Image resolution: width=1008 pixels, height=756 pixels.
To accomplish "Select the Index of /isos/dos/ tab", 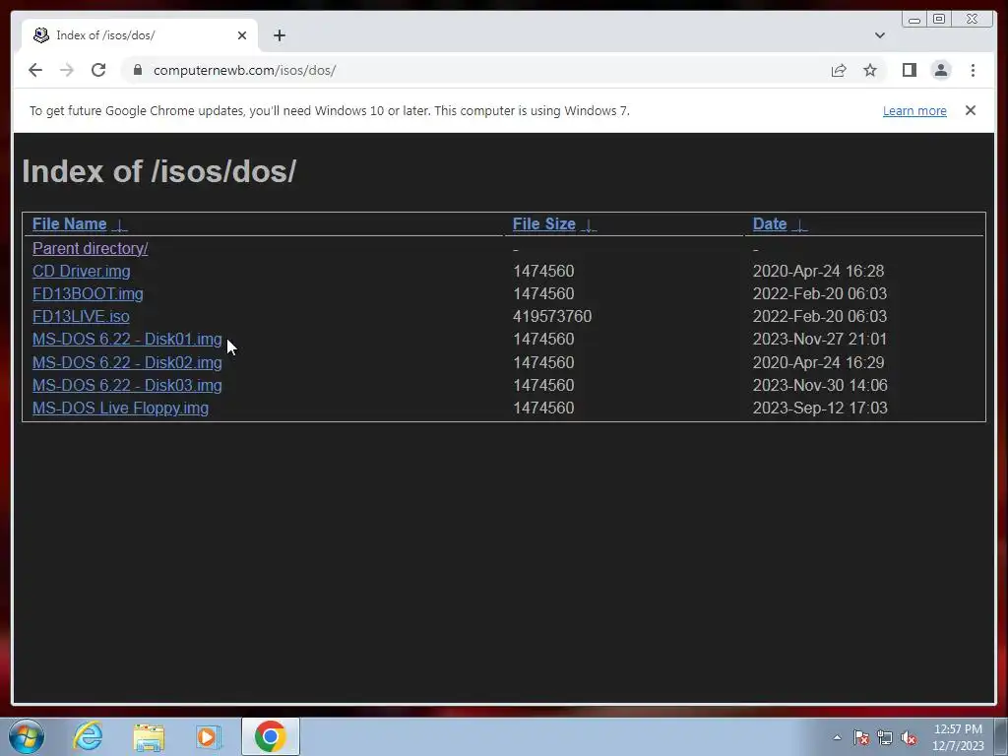I will (140, 35).
